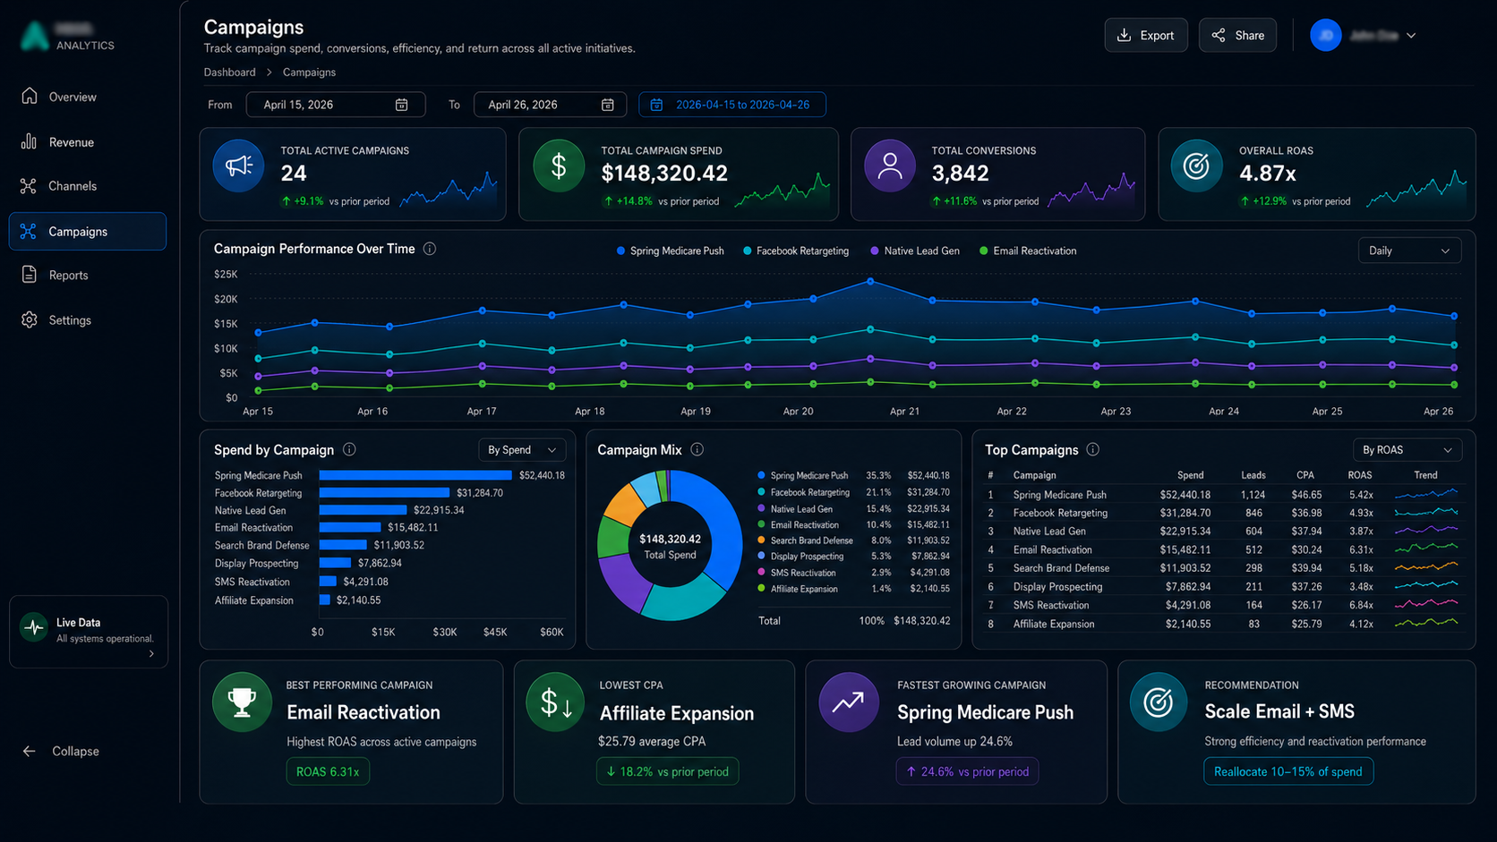Click the person Total Conversions icon
This screenshot has width=1497, height=842.
890,166
